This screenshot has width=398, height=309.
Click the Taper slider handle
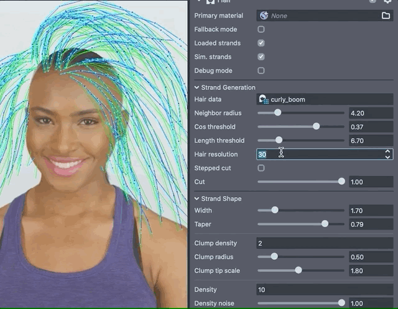click(325, 224)
